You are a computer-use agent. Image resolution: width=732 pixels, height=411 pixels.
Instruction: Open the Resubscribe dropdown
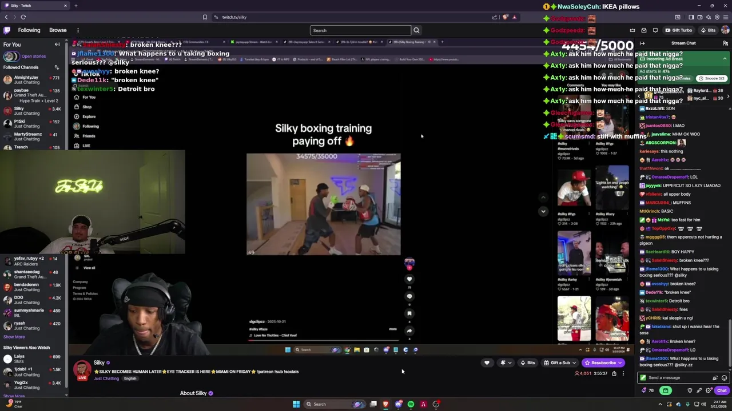pos(603,362)
